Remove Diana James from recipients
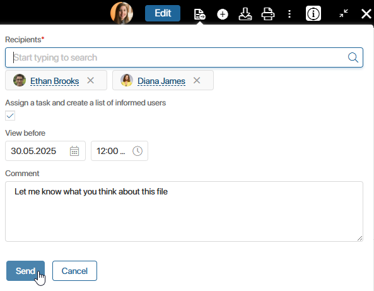 [x=197, y=80]
